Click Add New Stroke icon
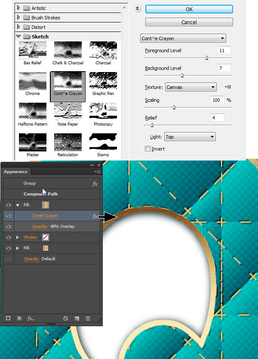 click(x=8, y=318)
